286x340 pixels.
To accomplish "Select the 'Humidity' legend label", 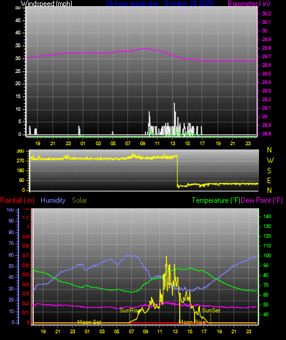I will pos(53,200).
